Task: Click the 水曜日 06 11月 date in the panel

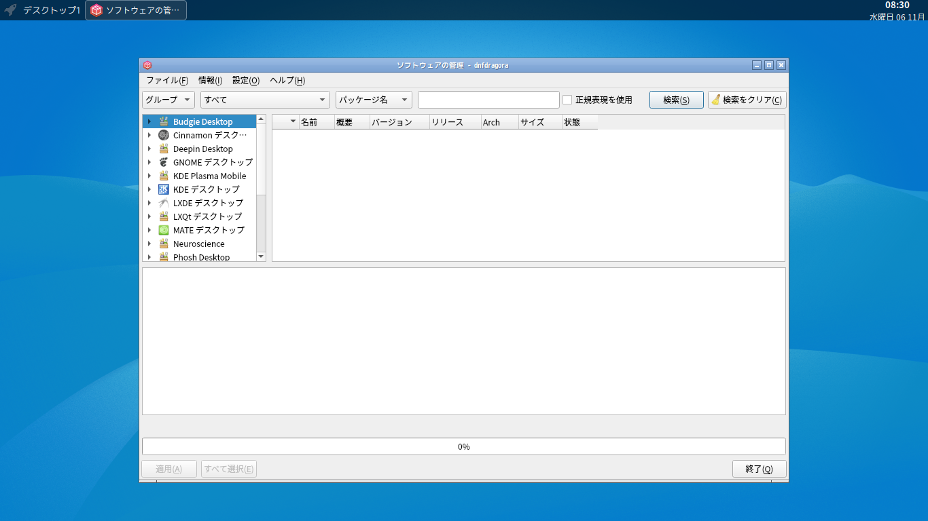Action: tap(897, 16)
